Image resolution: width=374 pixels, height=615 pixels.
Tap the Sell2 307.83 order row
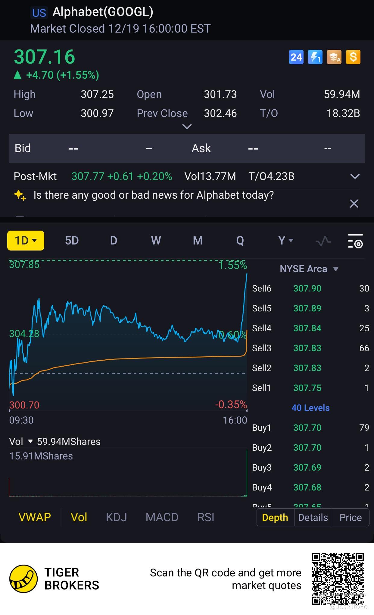click(x=310, y=368)
